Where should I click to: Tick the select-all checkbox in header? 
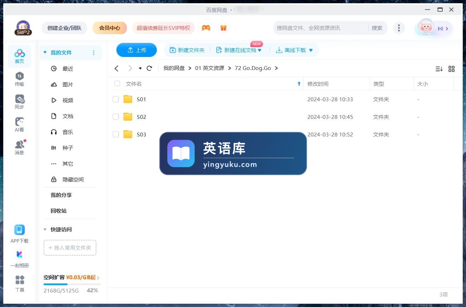117,84
